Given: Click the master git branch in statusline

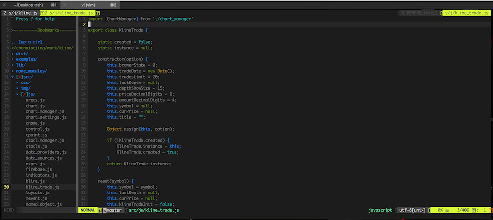Looking at the screenshot, I should click(x=114, y=210).
